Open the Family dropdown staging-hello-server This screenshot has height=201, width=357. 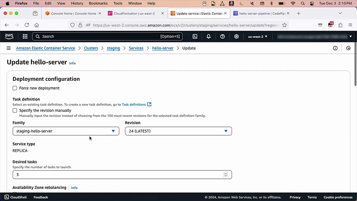coord(66,131)
